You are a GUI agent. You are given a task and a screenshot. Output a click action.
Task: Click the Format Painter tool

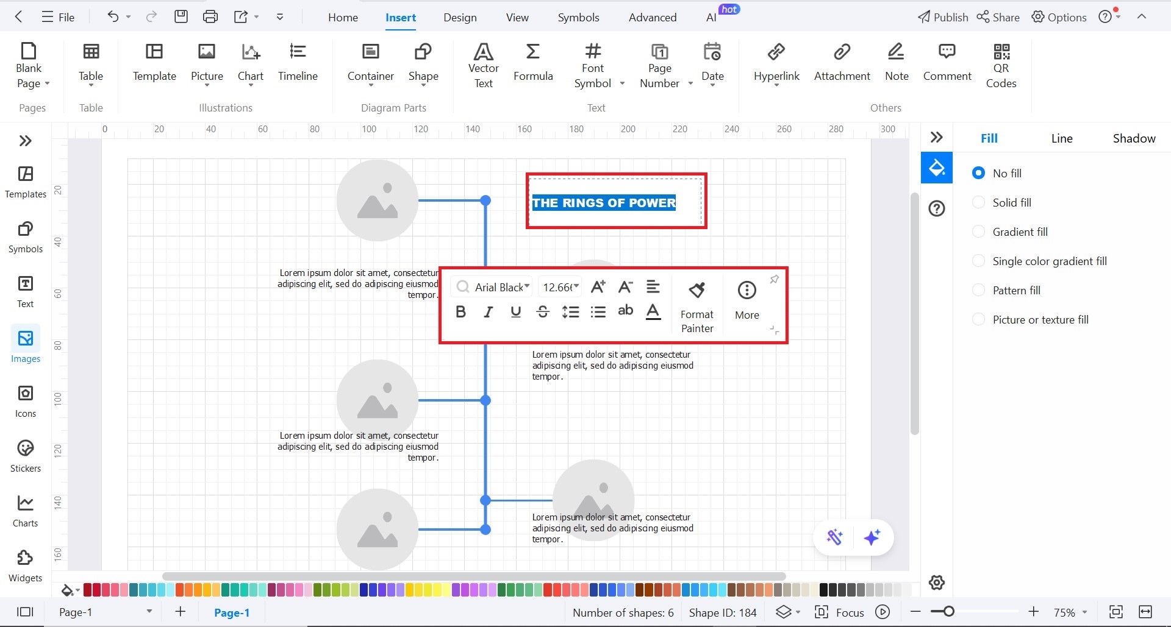click(x=697, y=307)
